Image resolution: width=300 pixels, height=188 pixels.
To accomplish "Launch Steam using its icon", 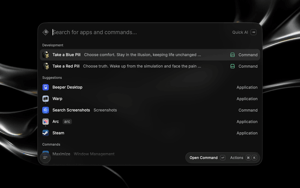I will 45,133.
